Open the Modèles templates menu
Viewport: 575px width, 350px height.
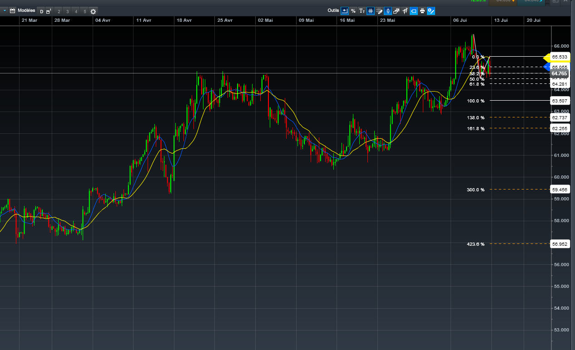pyautogui.click(x=26, y=11)
